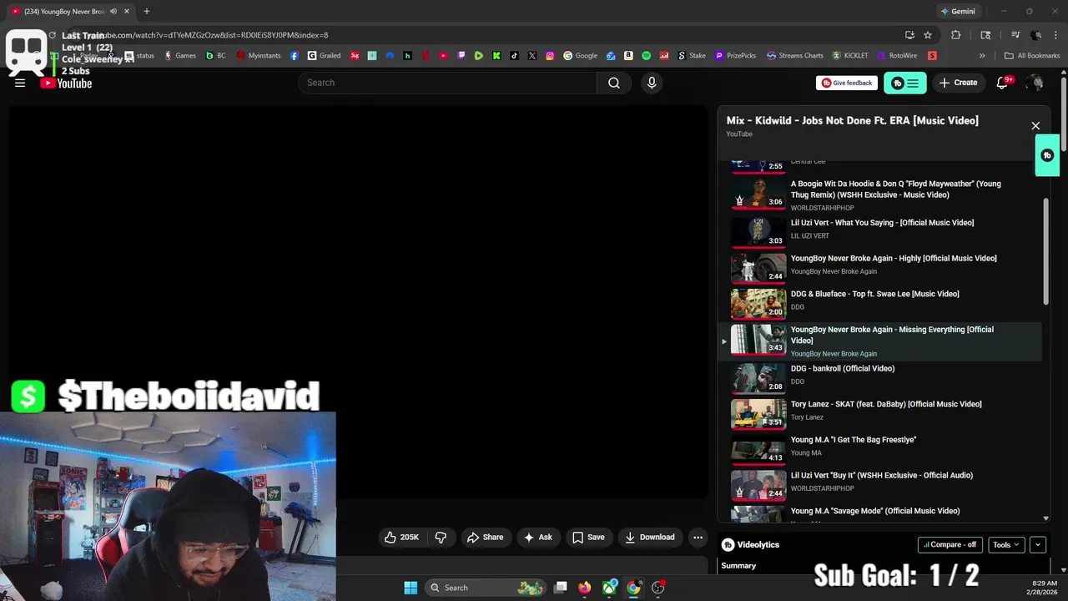Viewport: 1068px width, 601px height.
Task: Open Lil Uzi Vert Buy It thumbnail
Action: point(758,484)
